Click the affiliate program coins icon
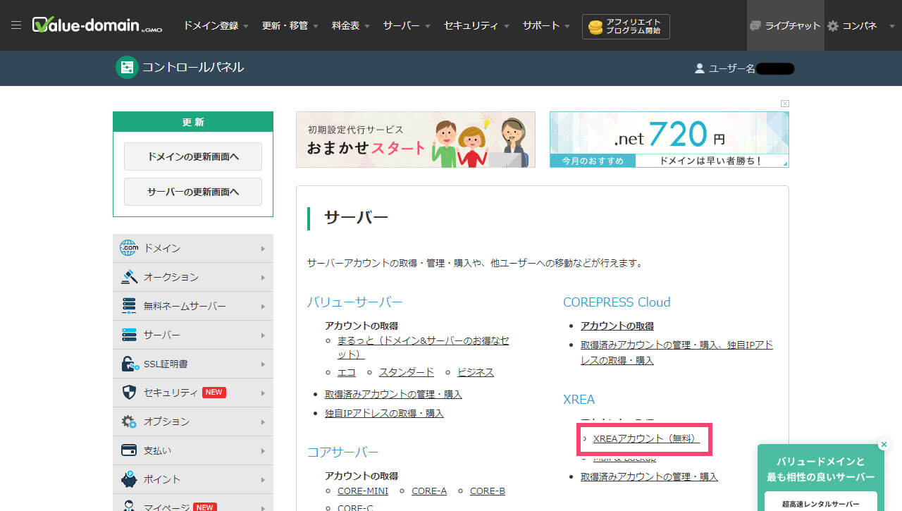Image resolution: width=902 pixels, height=511 pixels. [595, 27]
